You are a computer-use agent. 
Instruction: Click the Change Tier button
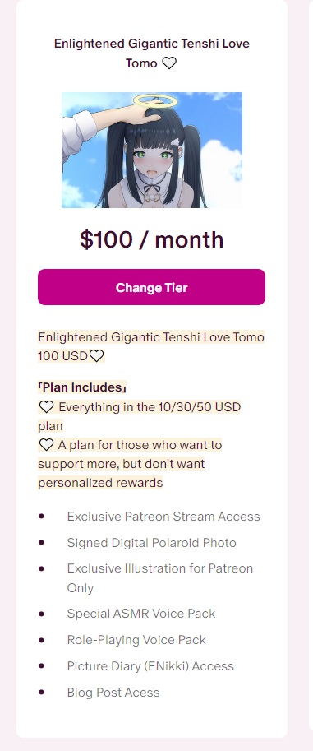(x=151, y=287)
